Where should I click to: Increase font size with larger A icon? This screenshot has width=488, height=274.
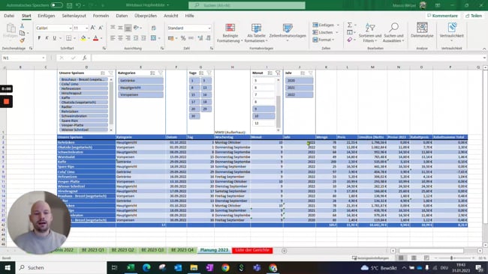click(93, 28)
